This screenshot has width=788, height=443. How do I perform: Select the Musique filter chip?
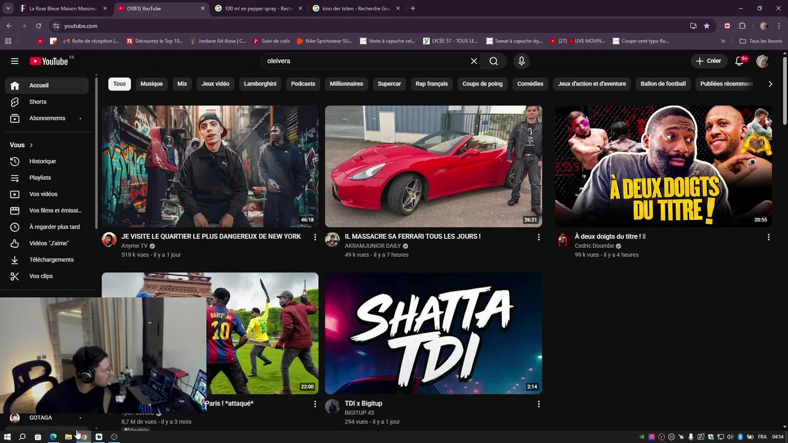tap(151, 84)
